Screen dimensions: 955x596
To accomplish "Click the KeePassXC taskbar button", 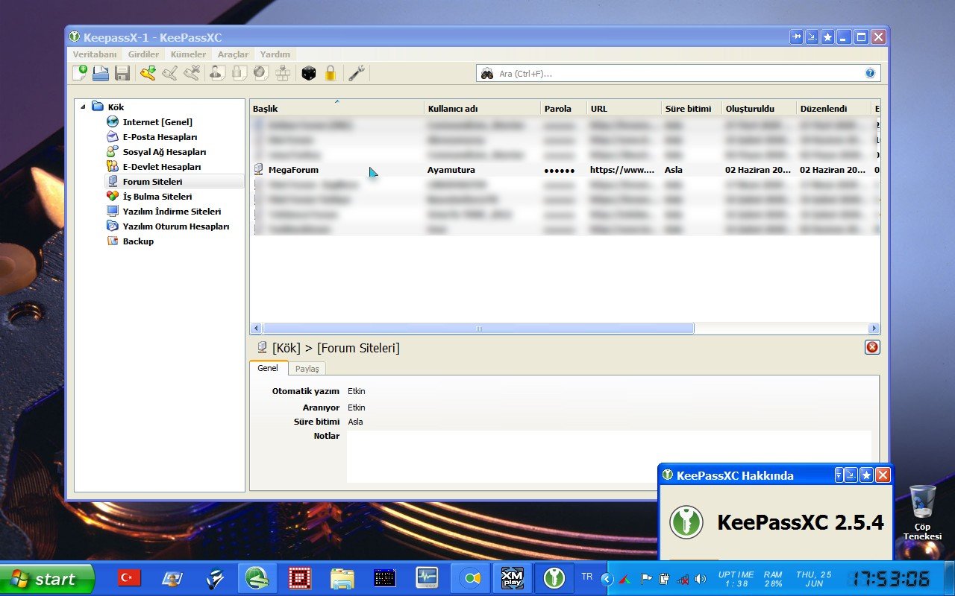I will click(x=554, y=578).
